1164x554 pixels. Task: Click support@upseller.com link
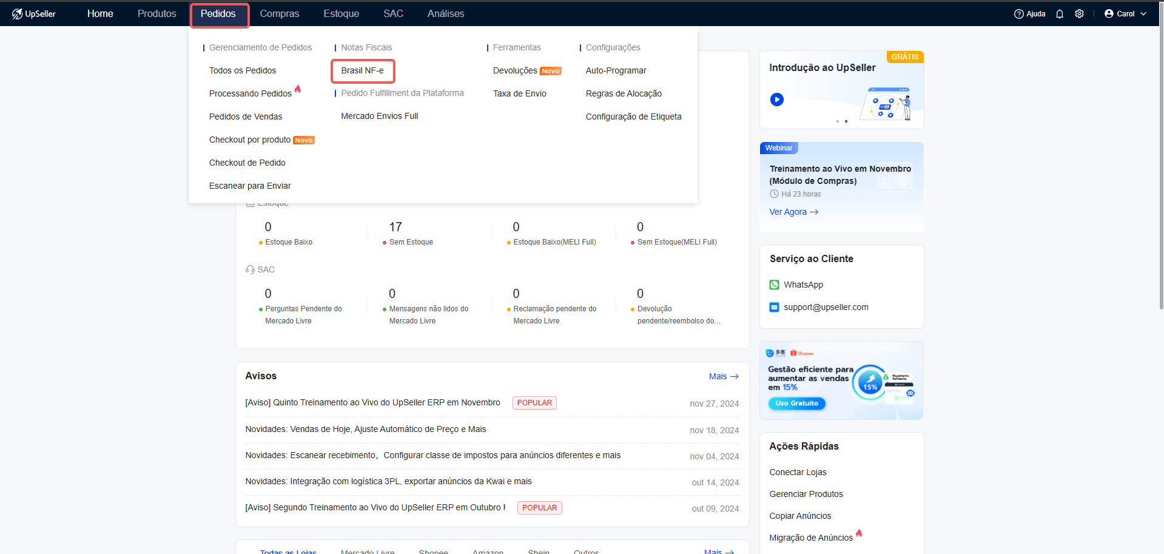coord(826,307)
